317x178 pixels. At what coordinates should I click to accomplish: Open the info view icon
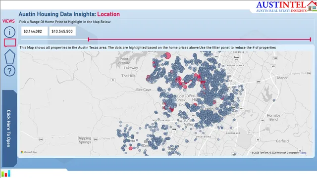tap(9, 32)
